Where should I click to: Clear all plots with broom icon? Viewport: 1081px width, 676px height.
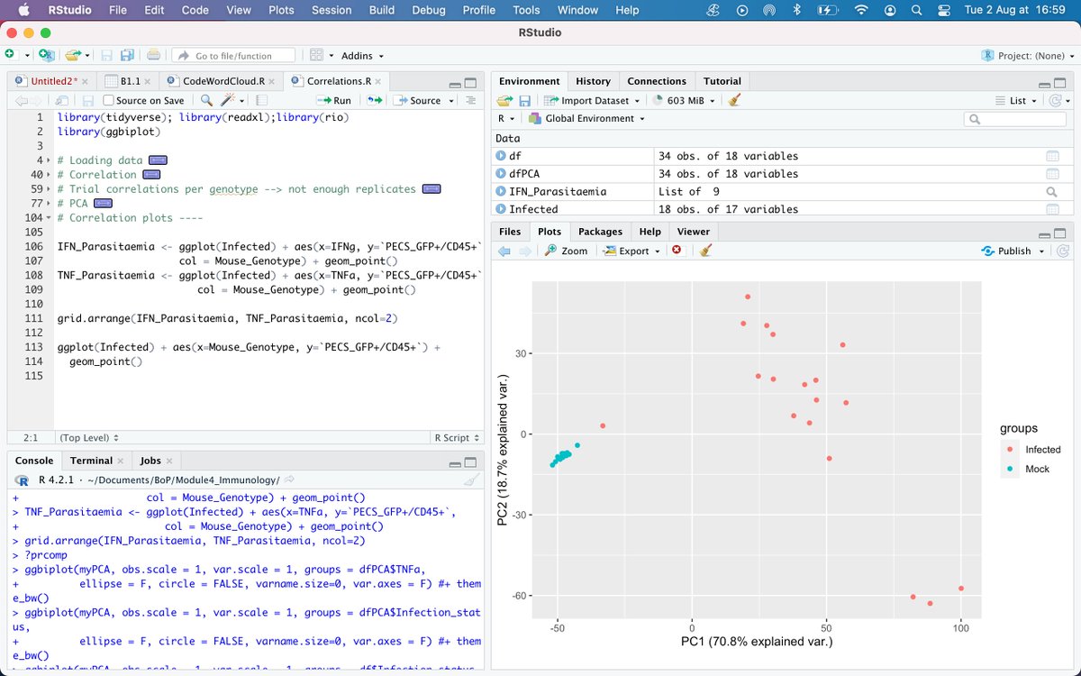coord(705,251)
